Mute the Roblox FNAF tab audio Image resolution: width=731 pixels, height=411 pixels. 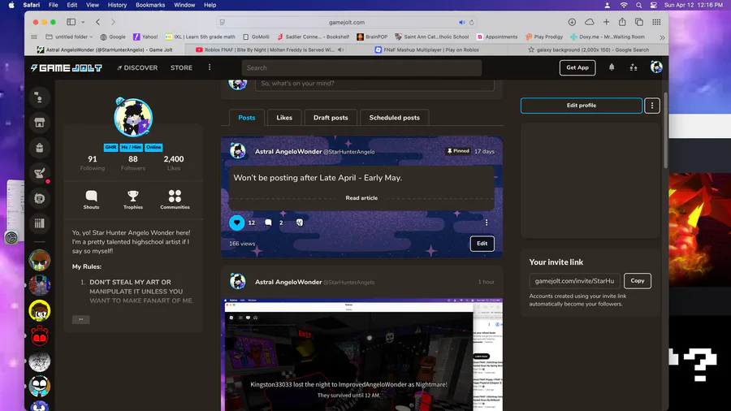[x=341, y=50]
